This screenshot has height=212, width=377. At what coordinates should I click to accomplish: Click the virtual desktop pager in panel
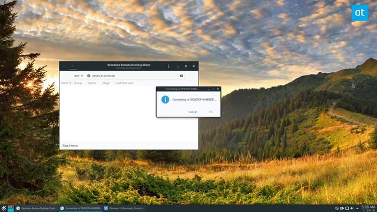tap(11, 208)
